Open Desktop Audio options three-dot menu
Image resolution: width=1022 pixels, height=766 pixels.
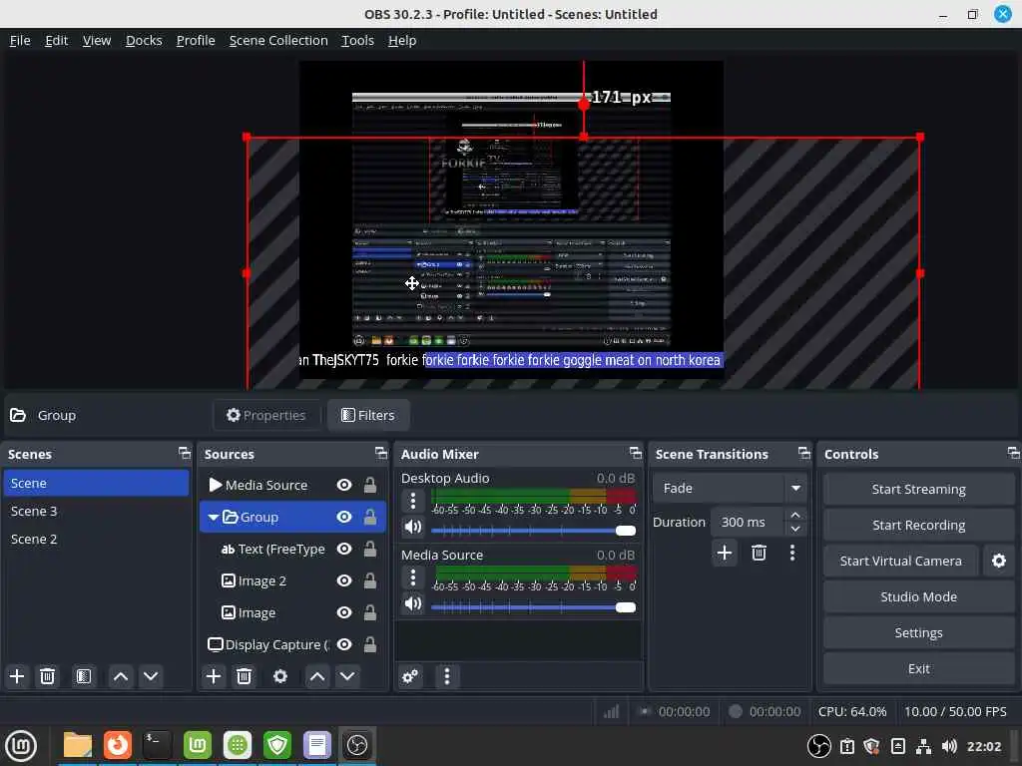coord(412,501)
